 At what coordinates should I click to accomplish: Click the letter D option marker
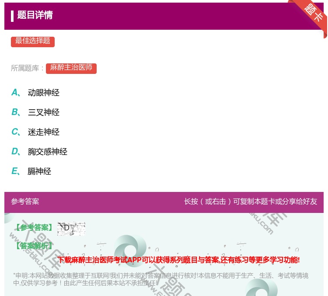[15, 152]
